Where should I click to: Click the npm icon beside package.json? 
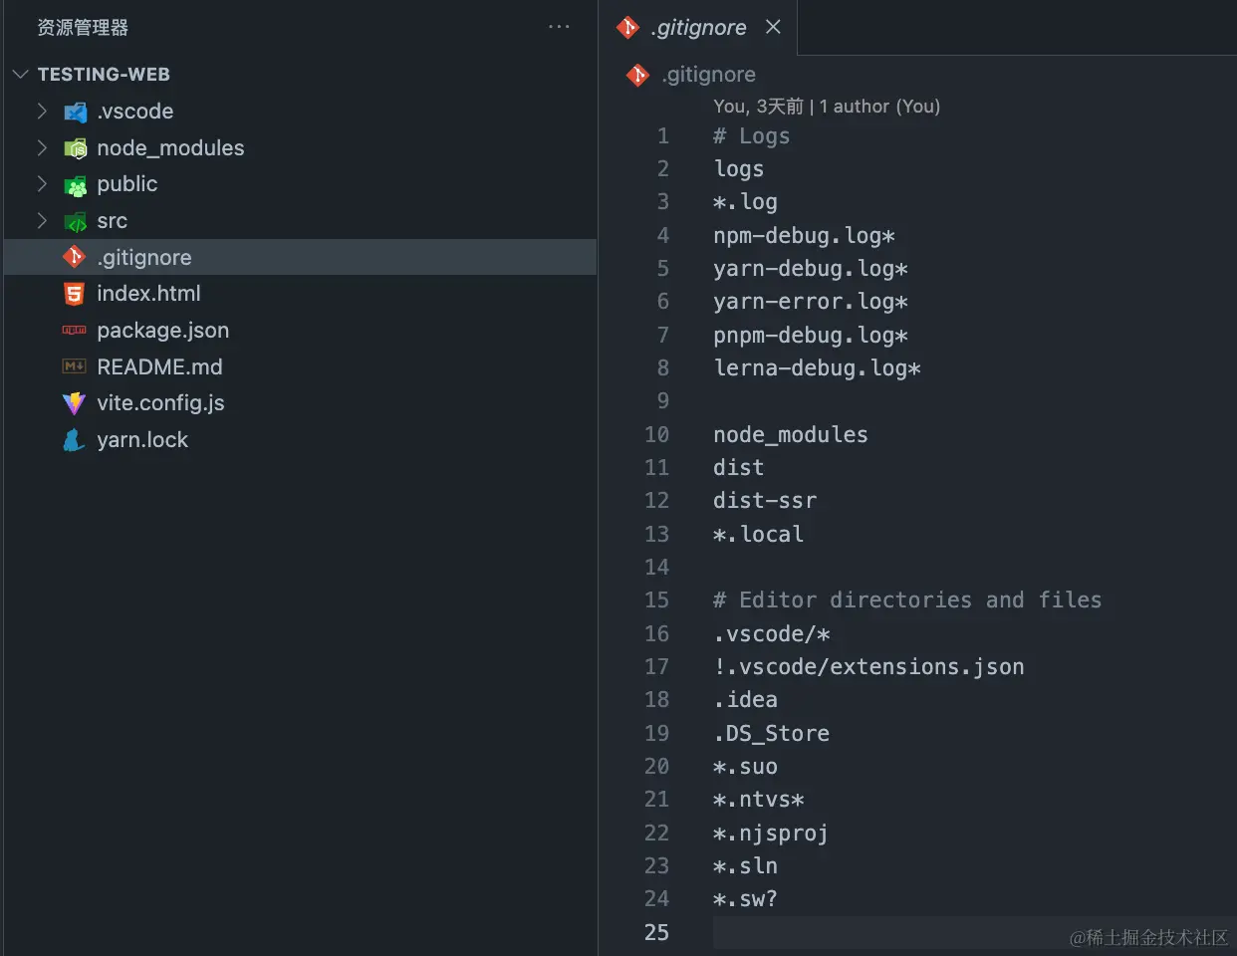75,331
